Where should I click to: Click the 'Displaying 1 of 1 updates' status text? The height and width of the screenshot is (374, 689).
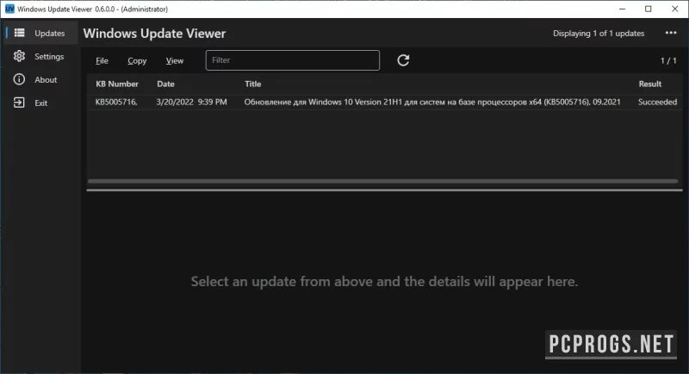pos(599,34)
